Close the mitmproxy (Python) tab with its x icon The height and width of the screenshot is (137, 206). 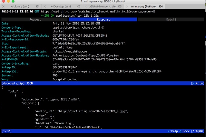pos(127,6)
